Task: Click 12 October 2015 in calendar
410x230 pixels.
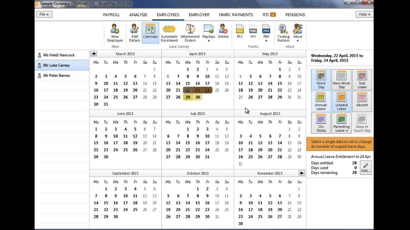Action: tap(168, 203)
